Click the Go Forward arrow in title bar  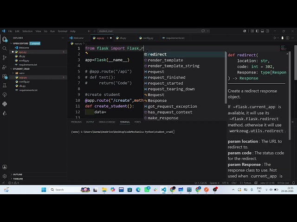click(94, 31)
